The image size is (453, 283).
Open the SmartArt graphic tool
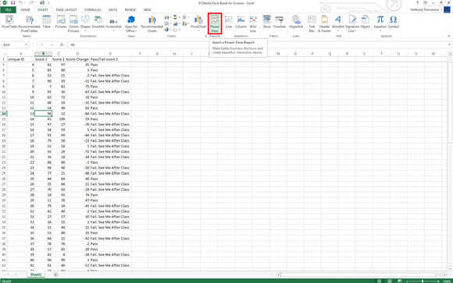[x=98, y=22]
